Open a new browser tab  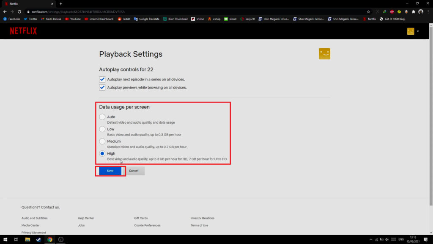point(61,4)
